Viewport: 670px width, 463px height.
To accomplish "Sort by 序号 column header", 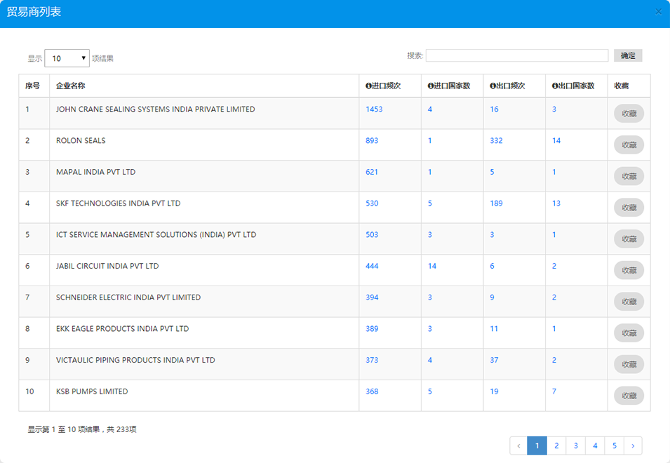I will pyautogui.click(x=32, y=86).
